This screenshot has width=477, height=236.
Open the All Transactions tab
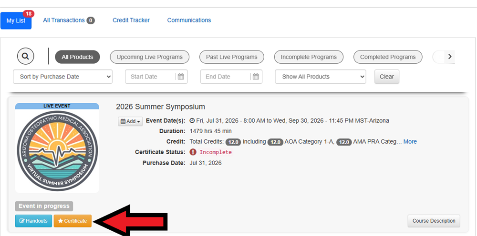click(69, 20)
